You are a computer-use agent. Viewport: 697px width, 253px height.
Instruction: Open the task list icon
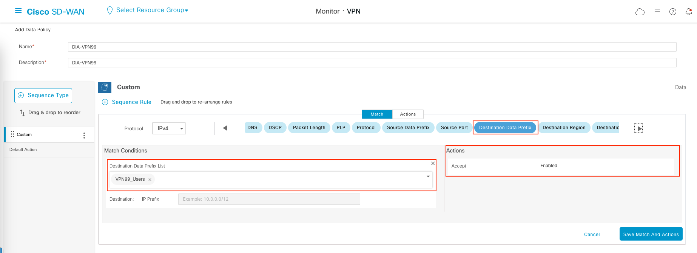tap(657, 12)
